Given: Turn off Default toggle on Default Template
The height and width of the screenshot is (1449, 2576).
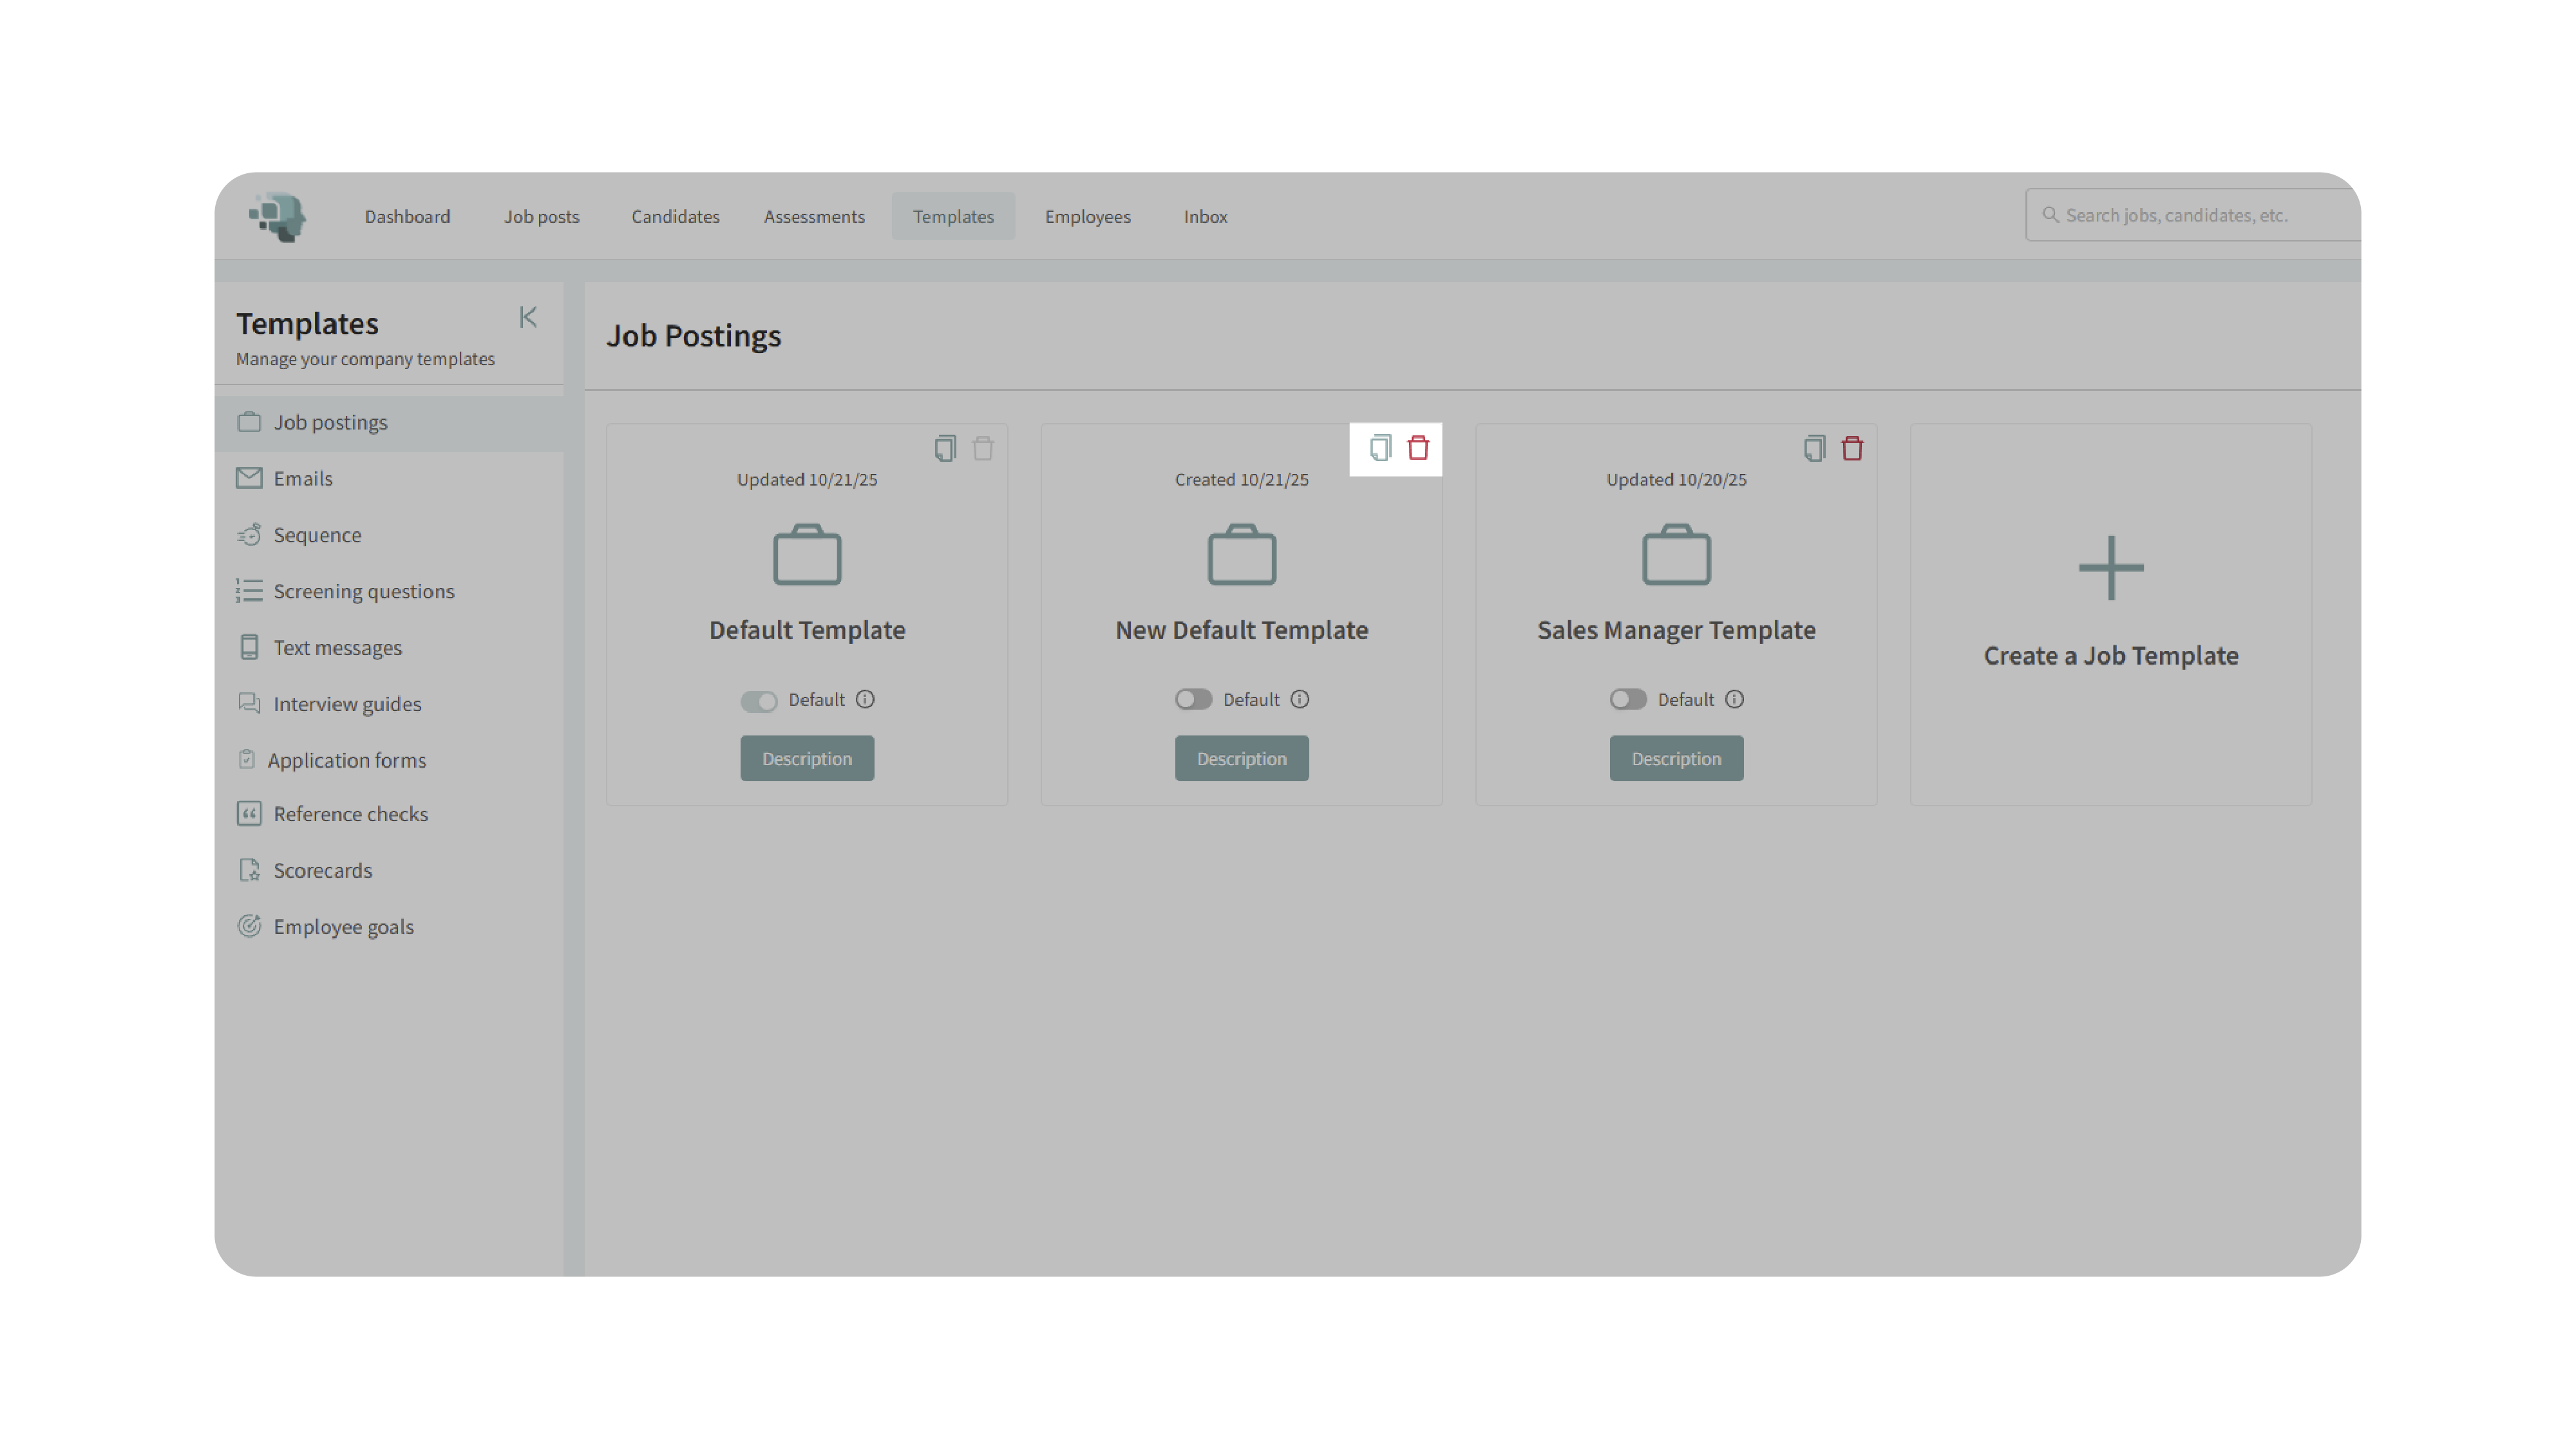Looking at the screenshot, I should pos(758,700).
